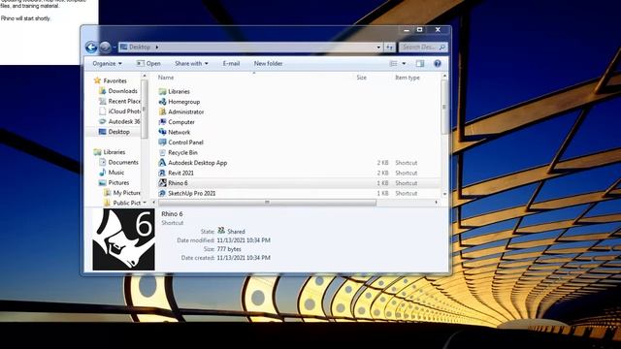Click the Back navigation arrow
Screen dimensions: 621x349
pyautogui.click(x=91, y=48)
